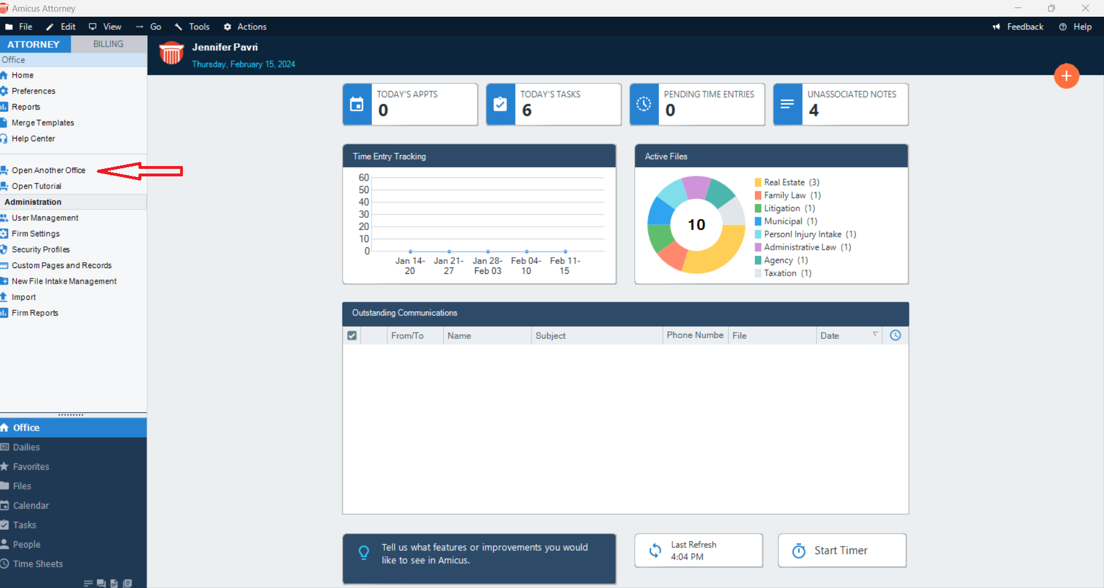Screen dimensions: 1104x588
Task: Click the Last Refresh button
Action: pos(698,551)
